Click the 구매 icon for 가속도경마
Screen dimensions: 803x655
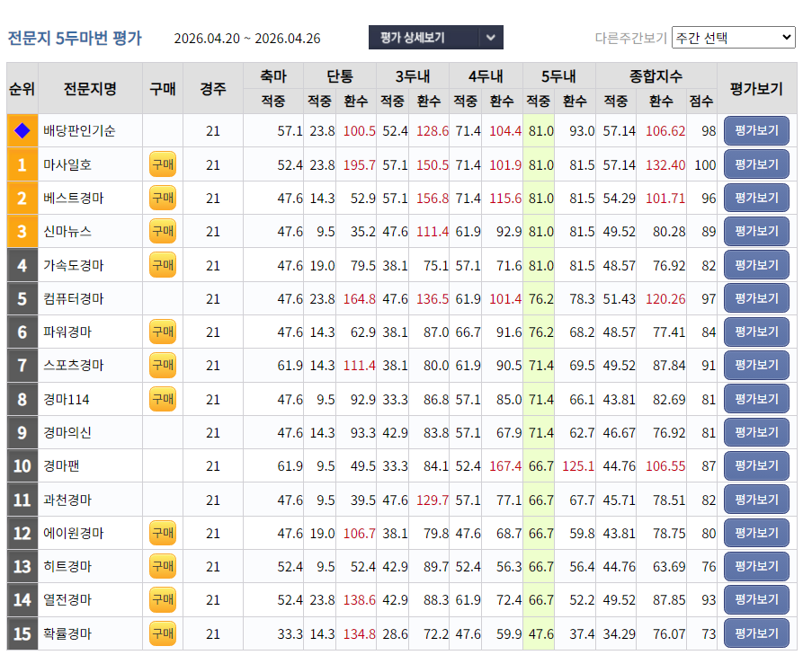point(162,264)
